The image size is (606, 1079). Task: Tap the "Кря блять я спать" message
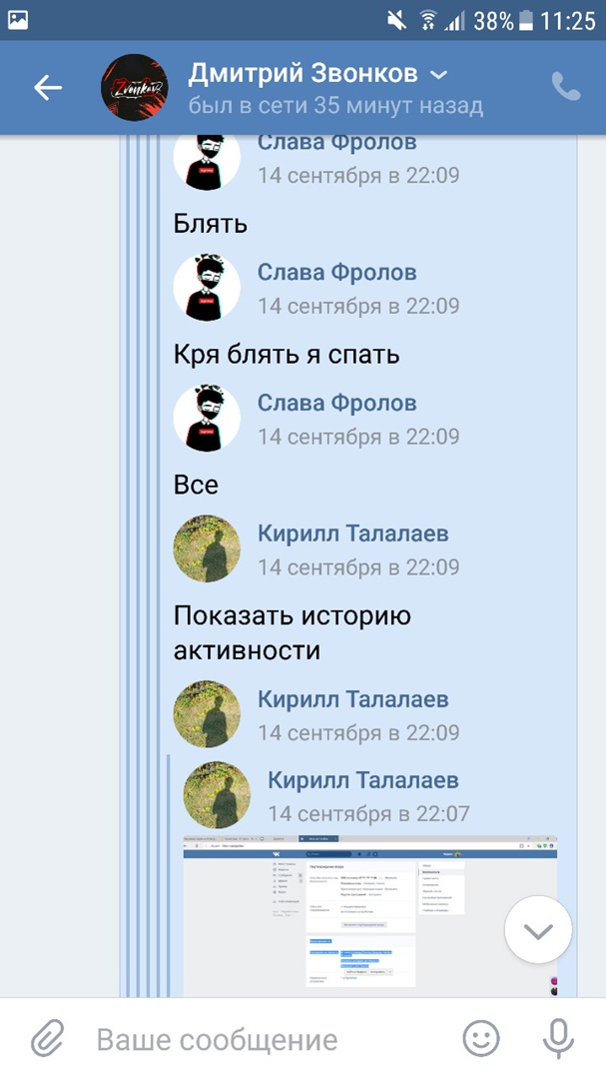pos(287,355)
